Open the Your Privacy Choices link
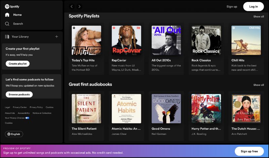This screenshot has height=158, width=269. (14, 118)
